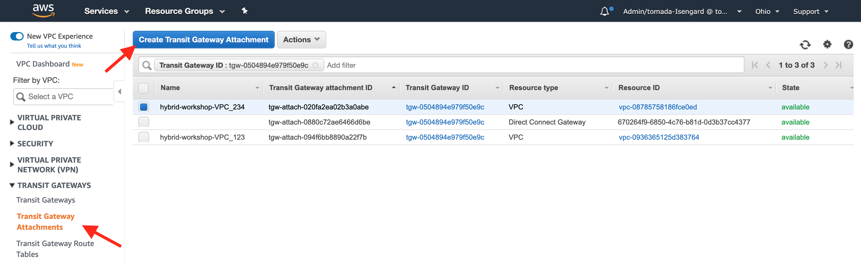The width and height of the screenshot is (861, 263).
Task: Open the notifications bell
Action: (604, 12)
